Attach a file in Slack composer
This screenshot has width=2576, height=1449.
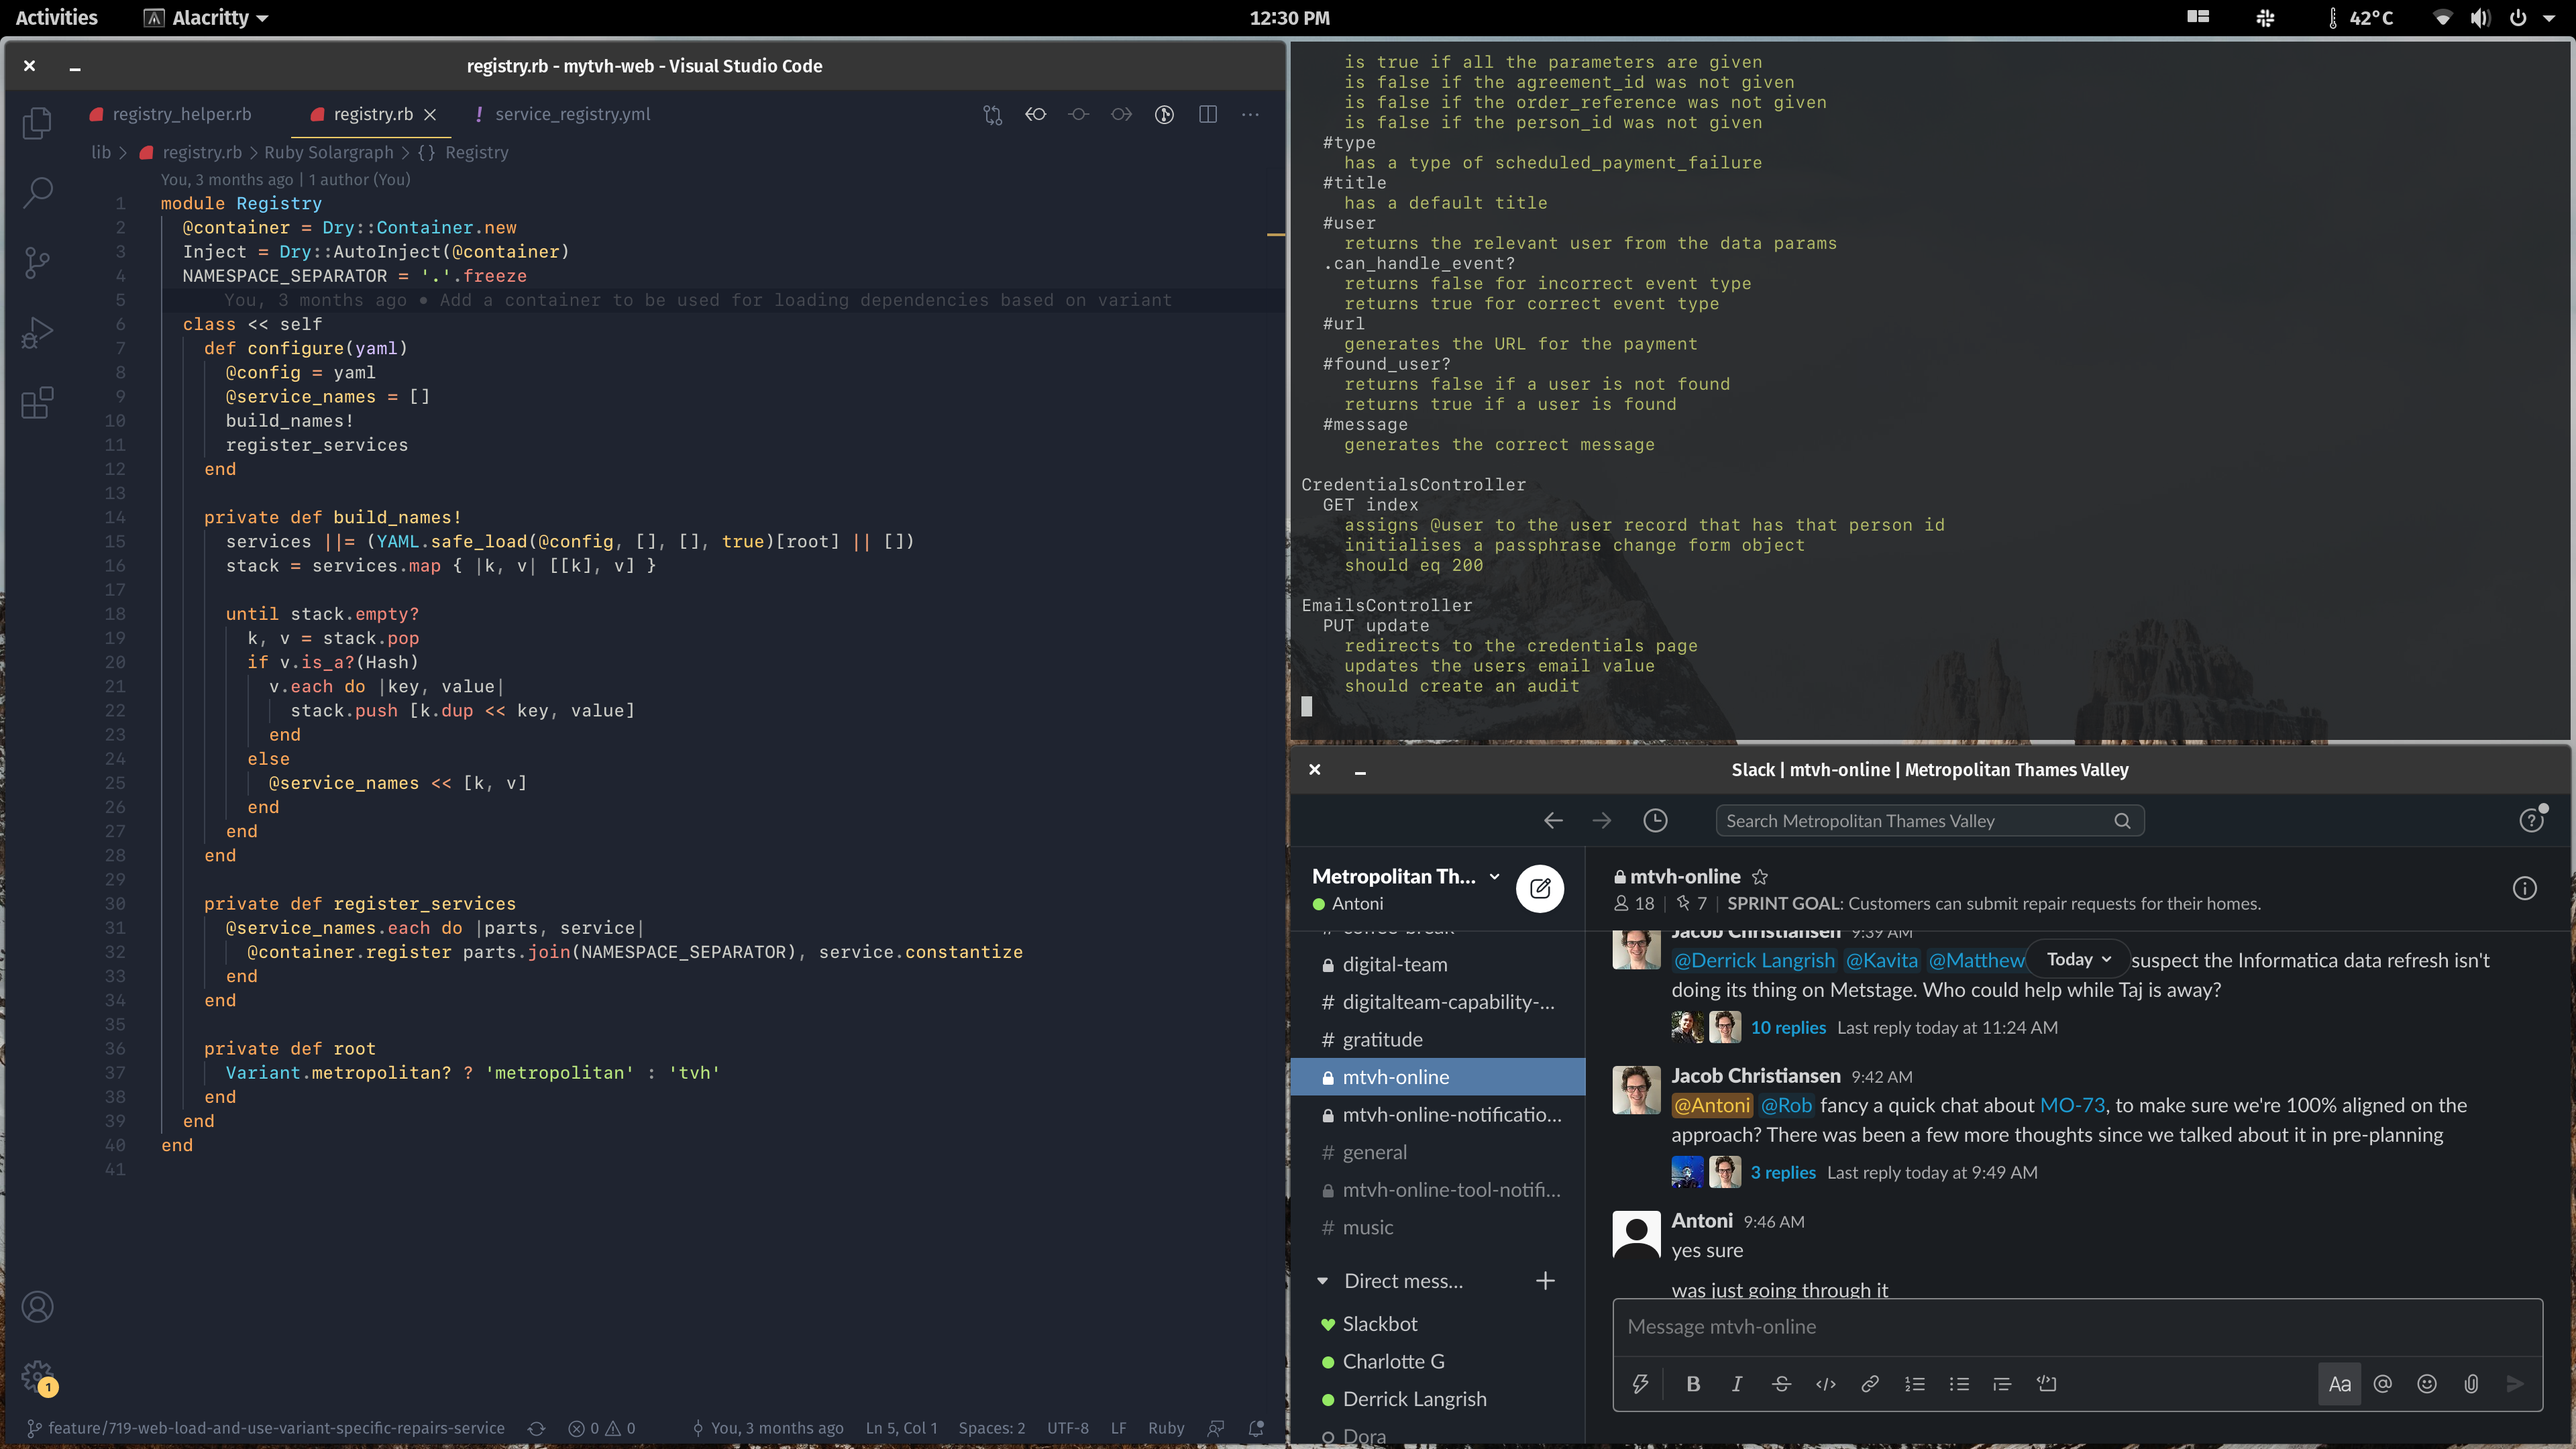click(x=2471, y=1384)
